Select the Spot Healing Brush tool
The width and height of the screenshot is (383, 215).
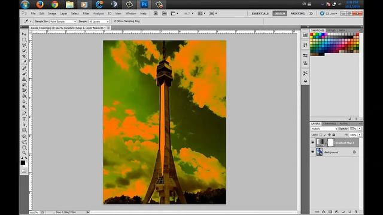(24, 68)
